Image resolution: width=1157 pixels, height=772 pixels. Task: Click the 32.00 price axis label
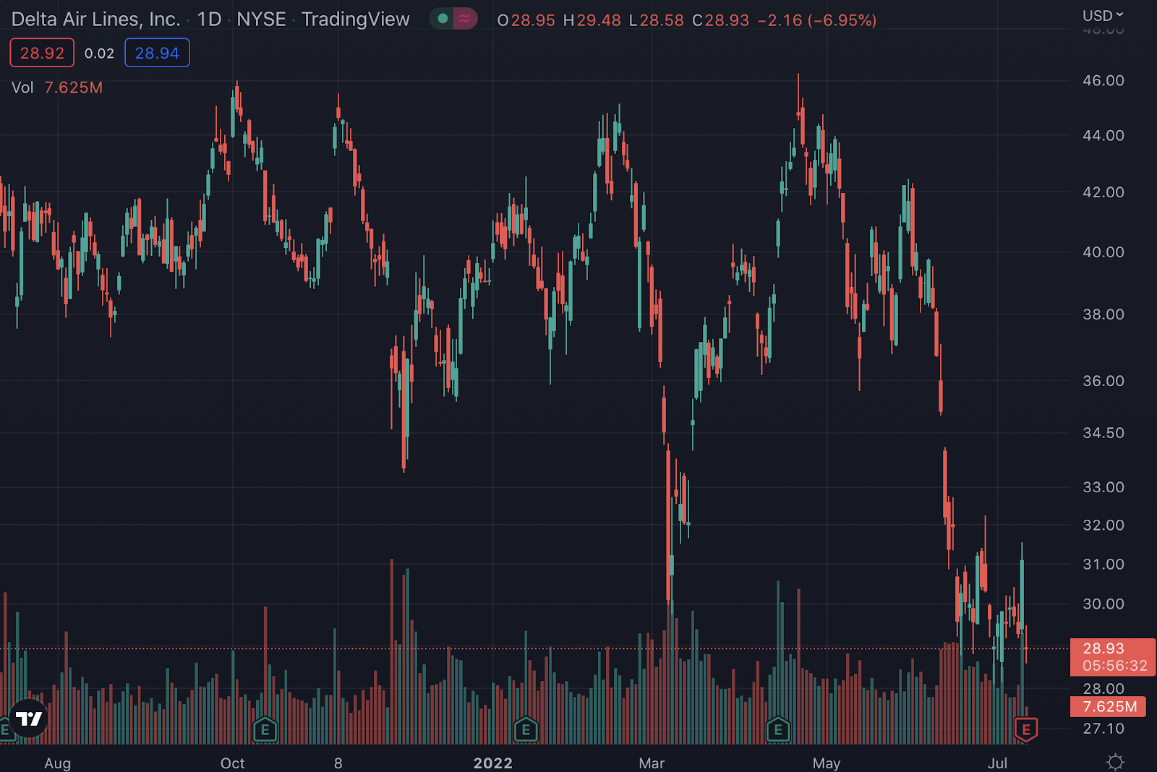[x=1103, y=525]
